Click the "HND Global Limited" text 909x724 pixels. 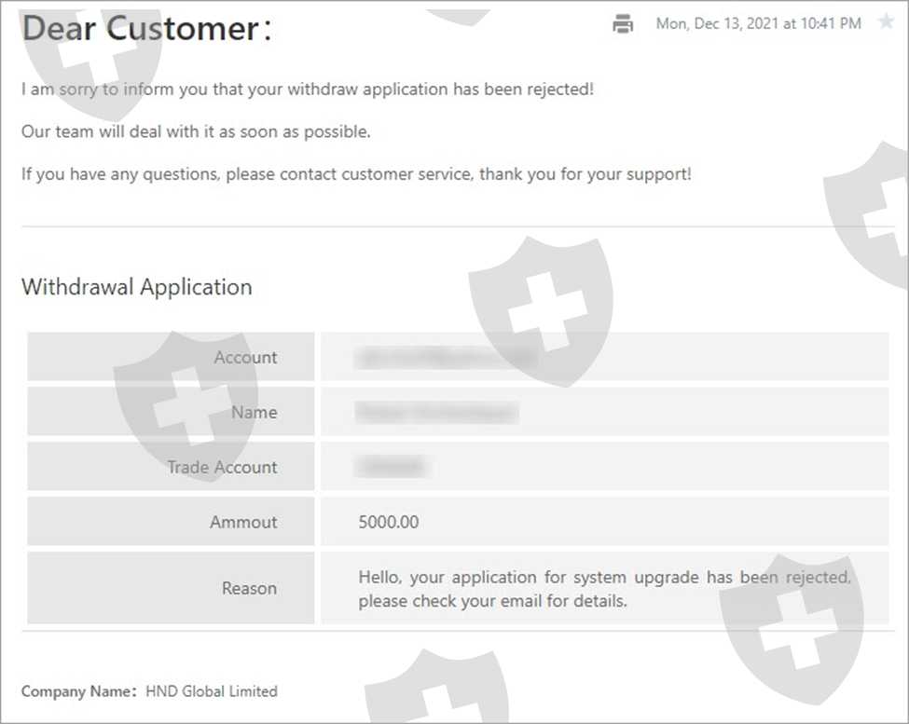pyautogui.click(x=212, y=691)
